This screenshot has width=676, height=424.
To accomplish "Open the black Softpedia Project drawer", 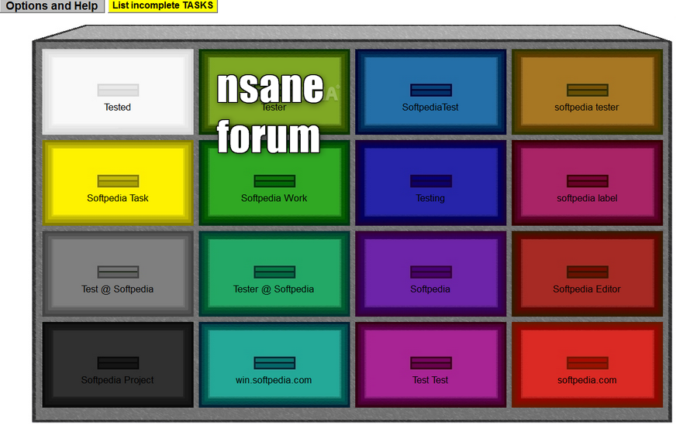I will (x=118, y=364).
